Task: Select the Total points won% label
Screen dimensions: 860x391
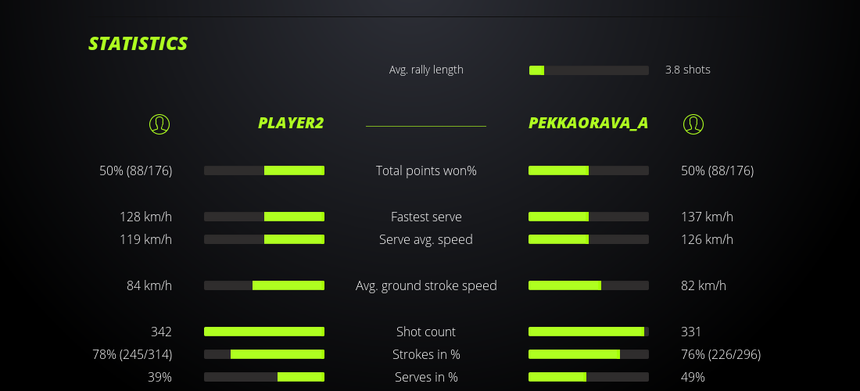Action: [x=426, y=170]
